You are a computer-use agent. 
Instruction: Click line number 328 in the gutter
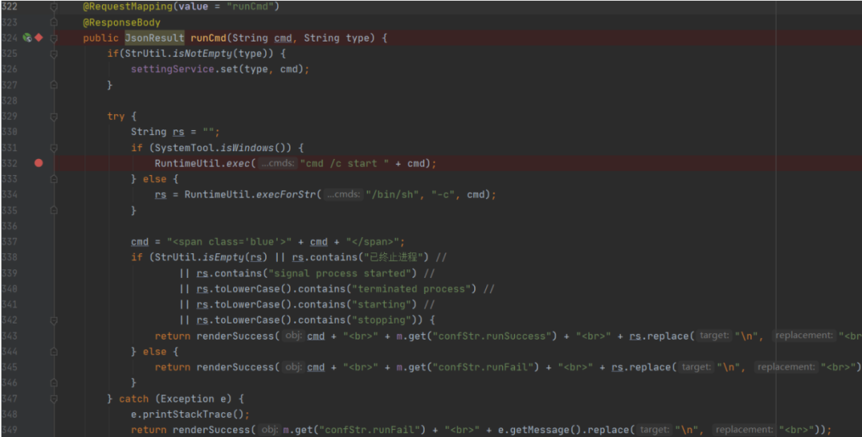(10, 101)
